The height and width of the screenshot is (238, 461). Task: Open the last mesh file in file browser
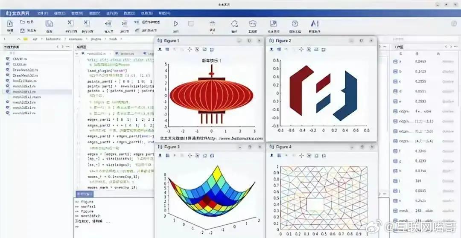[24, 113]
